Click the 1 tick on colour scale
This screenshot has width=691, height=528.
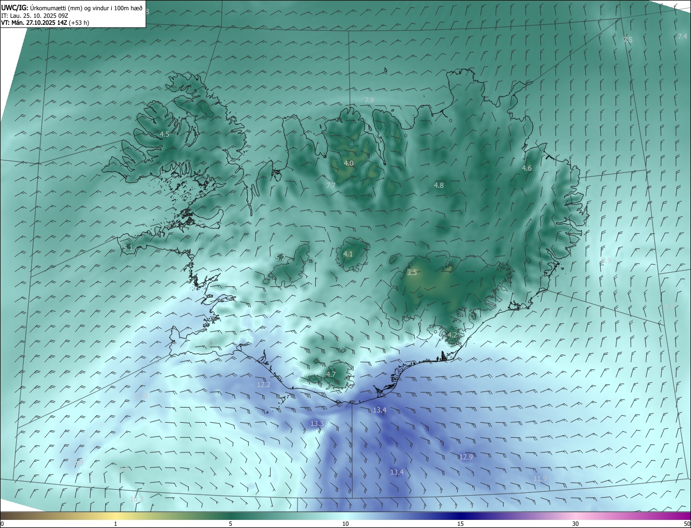[x=116, y=524]
